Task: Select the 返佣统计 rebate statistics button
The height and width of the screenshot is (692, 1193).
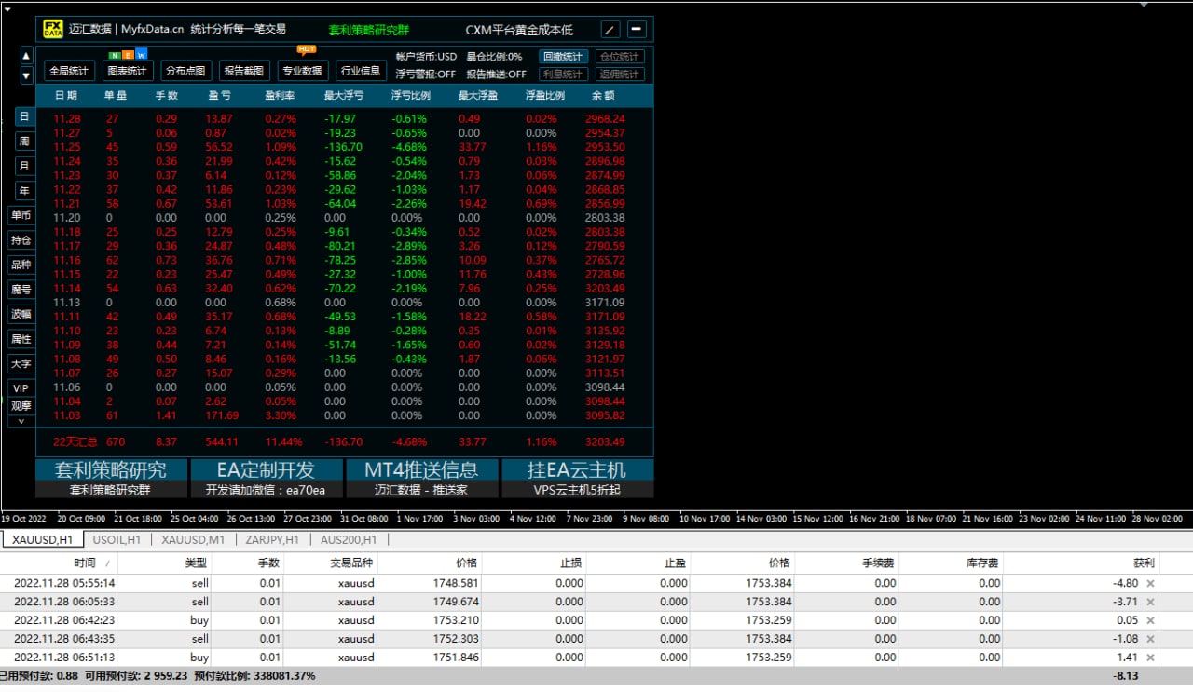Action: [x=620, y=75]
